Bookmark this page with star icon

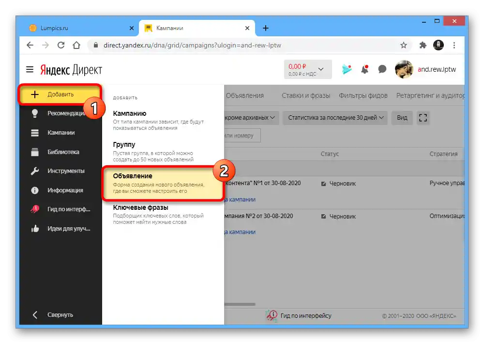pos(404,46)
